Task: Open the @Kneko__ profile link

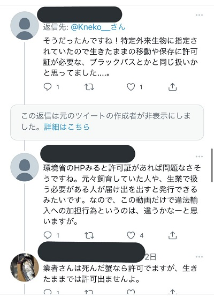Action: [98, 27]
